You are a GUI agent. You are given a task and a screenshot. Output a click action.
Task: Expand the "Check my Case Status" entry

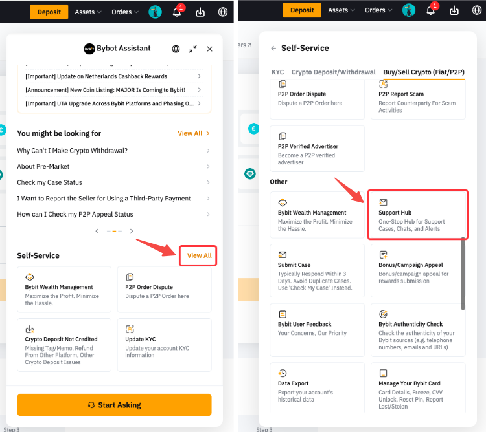pyautogui.click(x=113, y=182)
